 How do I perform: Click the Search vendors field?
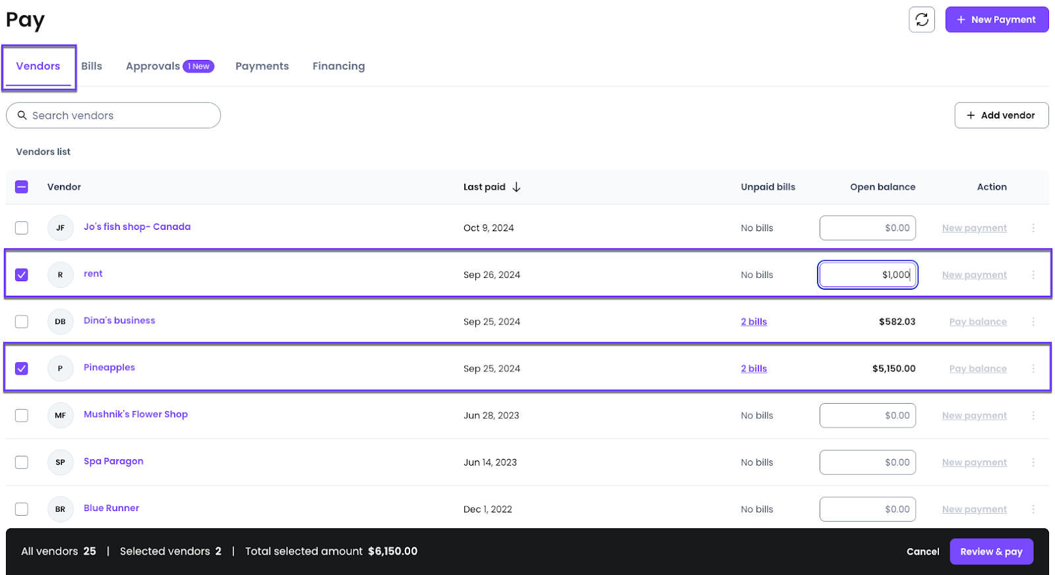[113, 115]
